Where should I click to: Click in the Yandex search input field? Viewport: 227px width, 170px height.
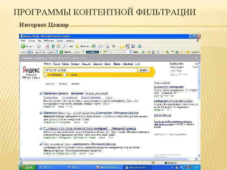tap(90, 70)
